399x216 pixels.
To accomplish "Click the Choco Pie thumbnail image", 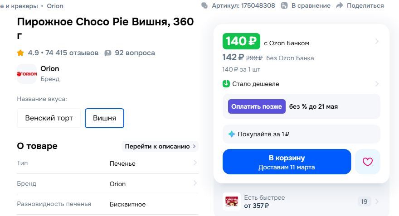I will [x=232, y=202].
